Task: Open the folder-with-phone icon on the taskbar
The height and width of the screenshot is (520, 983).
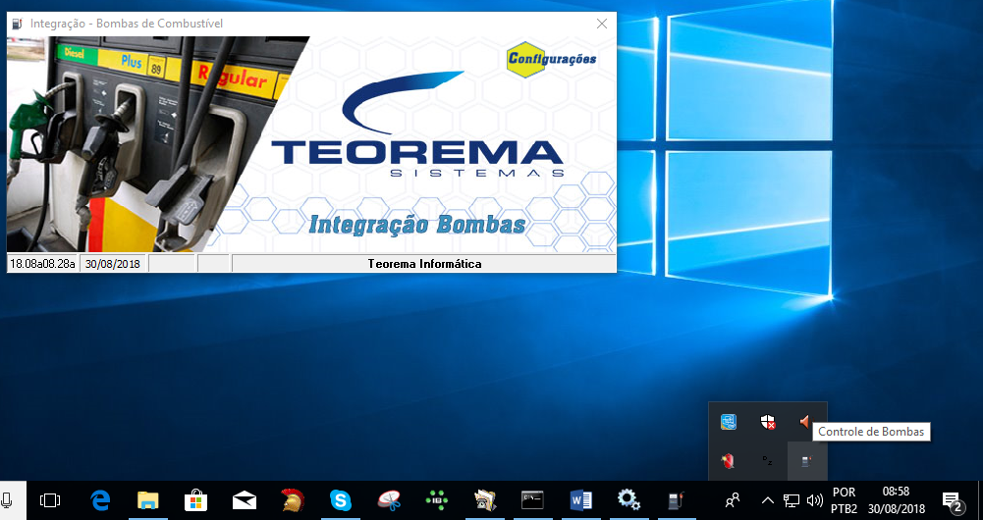Action: click(484, 500)
